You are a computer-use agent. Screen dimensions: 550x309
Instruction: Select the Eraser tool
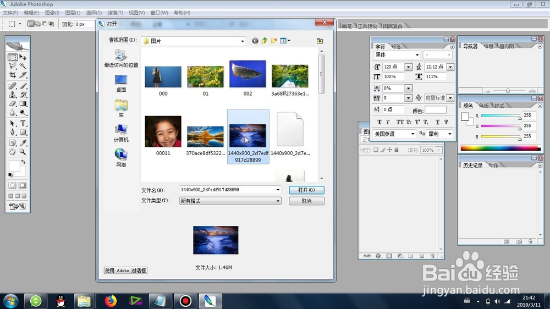point(13,104)
